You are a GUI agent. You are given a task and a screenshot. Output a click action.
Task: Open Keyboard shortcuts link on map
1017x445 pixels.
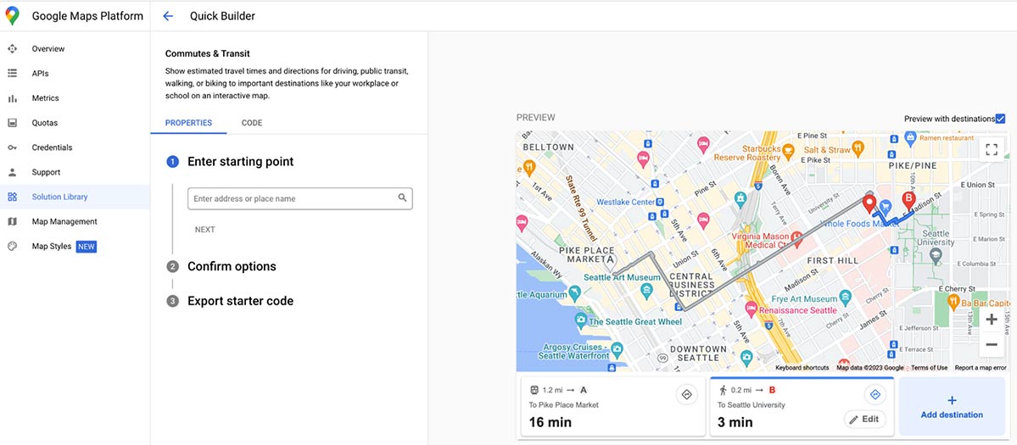point(802,367)
